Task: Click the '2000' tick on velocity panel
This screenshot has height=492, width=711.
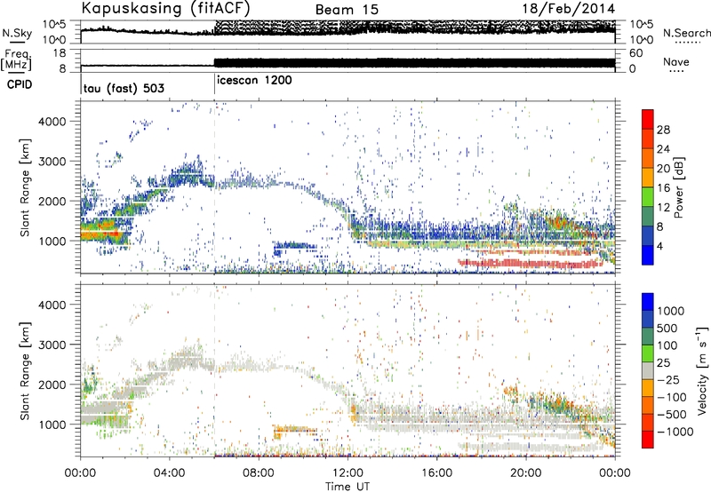Action: coord(52,385)
